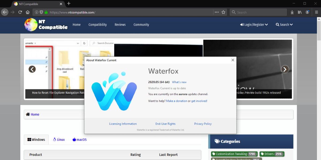The width and height of the screenshot is (321, 160).
Task: Show site information icon in address bar
Action: (x=37, y=12)
